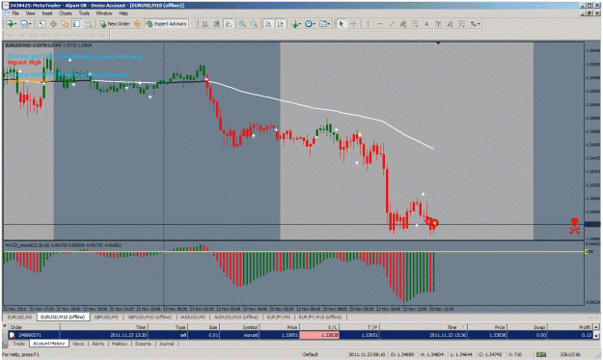The height and width of the screenshot is (360, 603).
Task: Sort history by Type column header
Action: [x=167, y=327]
